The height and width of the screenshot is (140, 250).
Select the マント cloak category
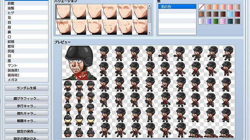(26, 65)
